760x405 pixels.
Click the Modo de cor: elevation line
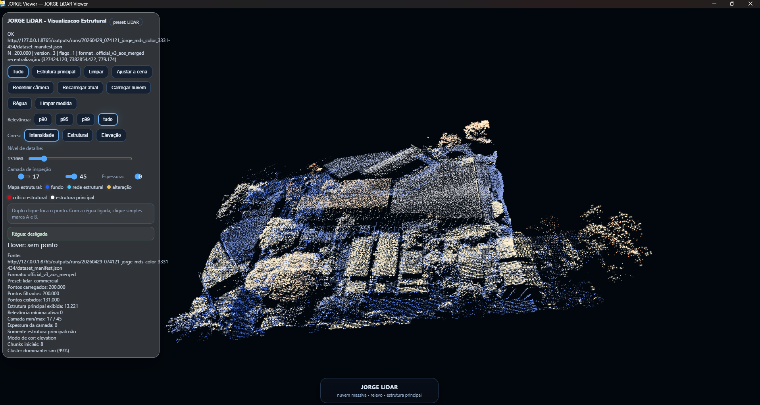pyautogui.click(x=32, y=338)
